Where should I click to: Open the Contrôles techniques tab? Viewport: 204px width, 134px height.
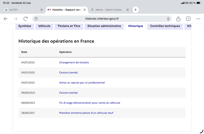(x=165, y=26)
